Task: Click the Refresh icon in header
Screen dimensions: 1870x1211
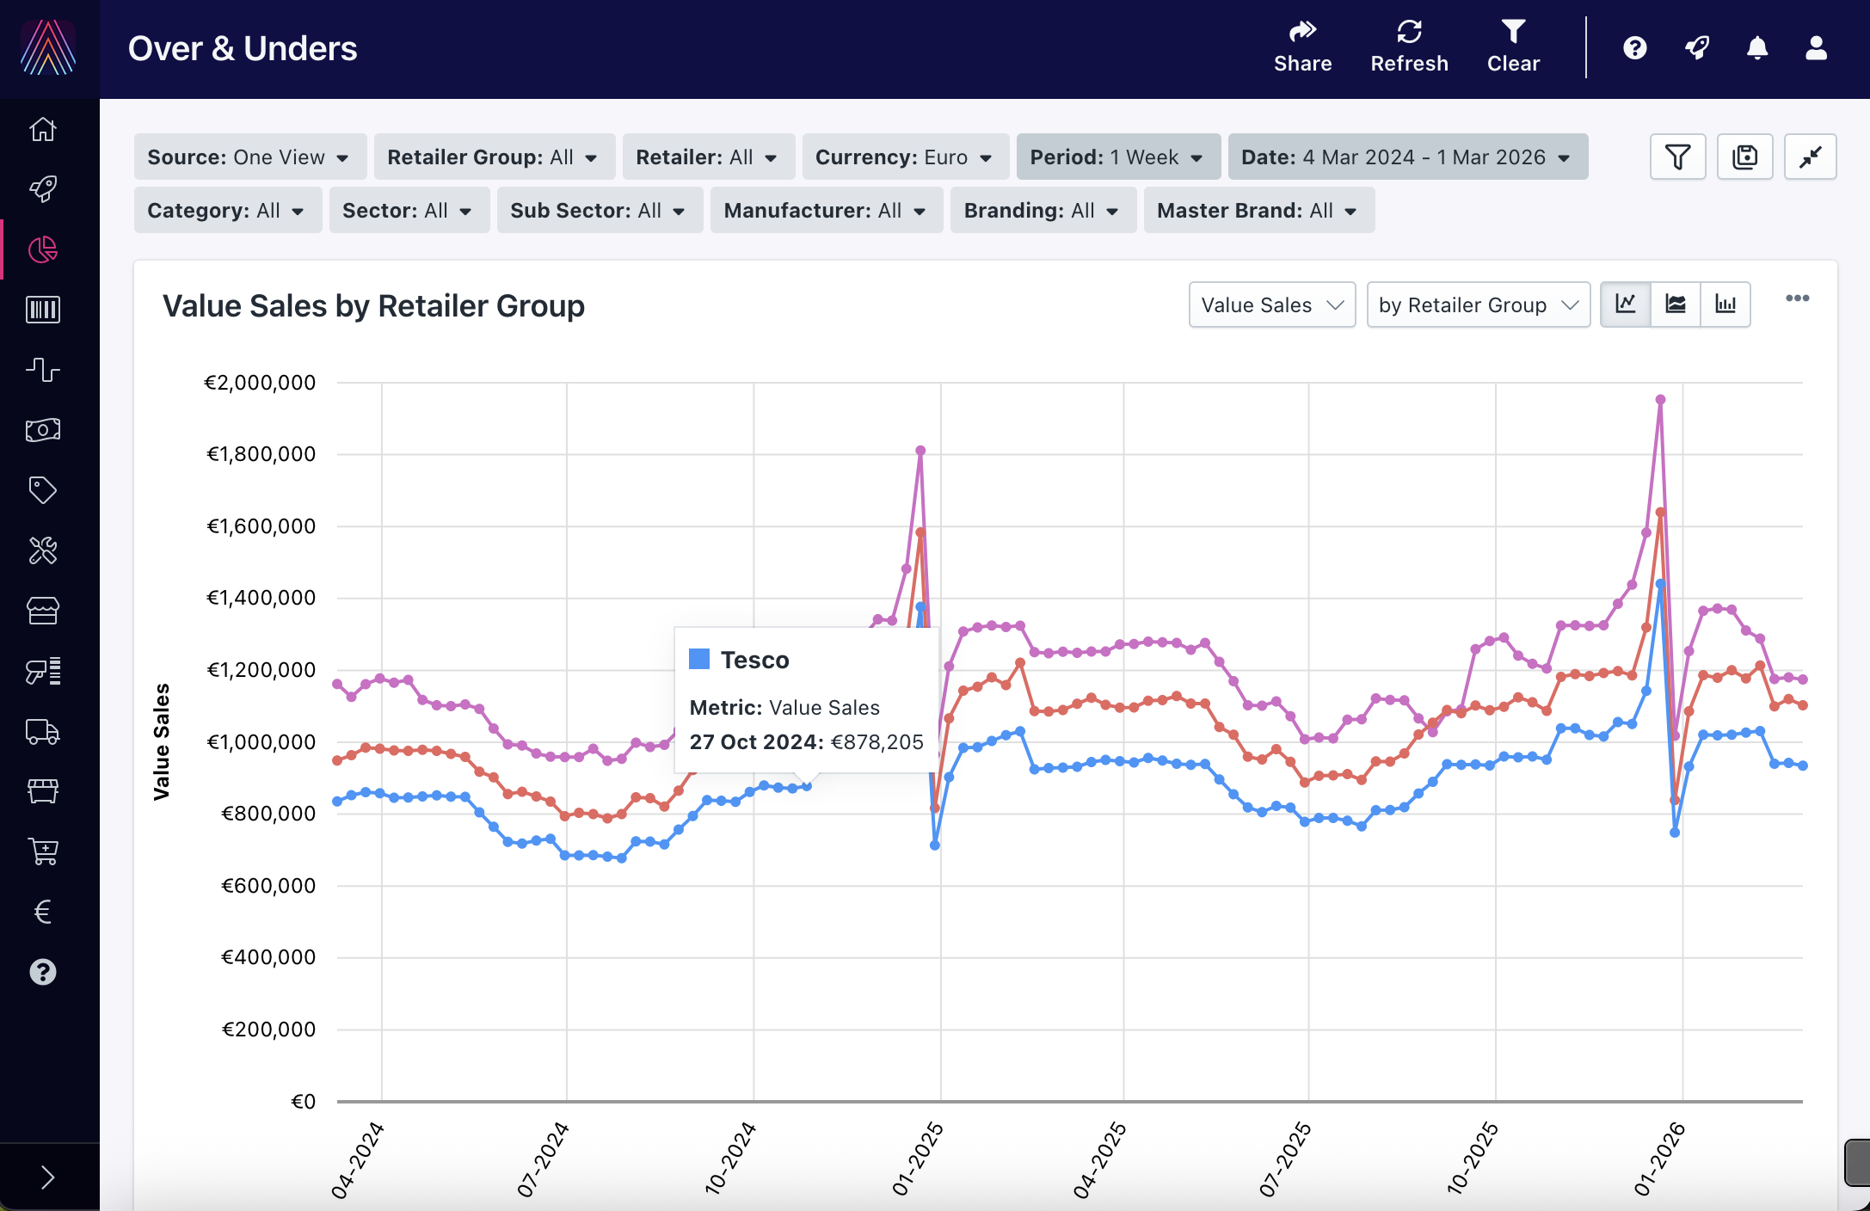Action: click(1409, 32)
